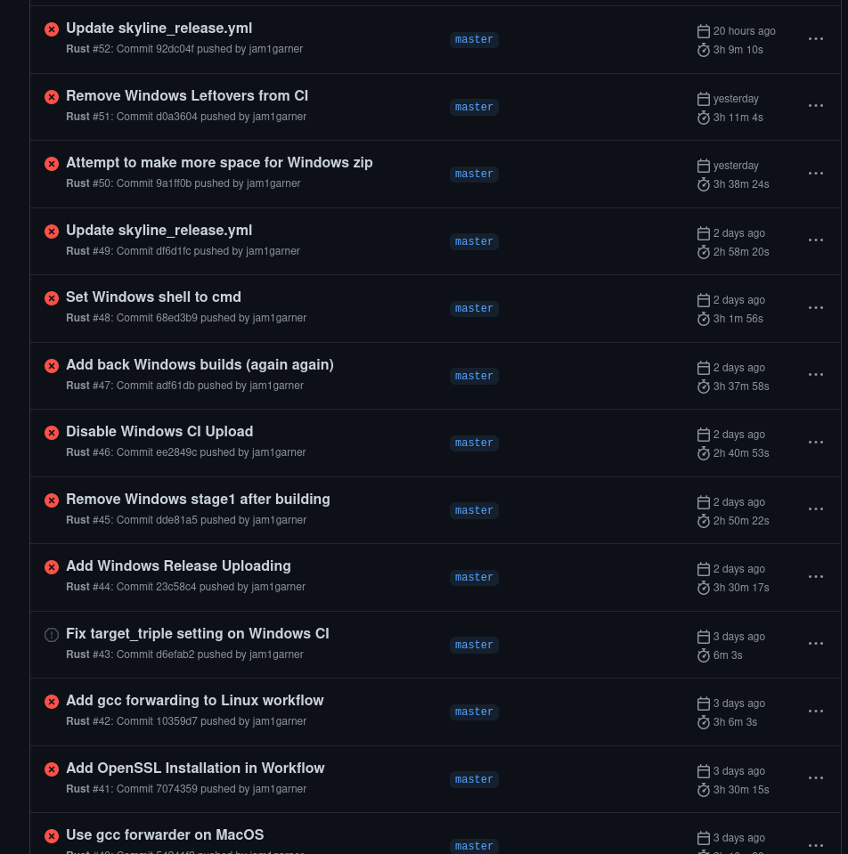Screen dimensions: 848x854
Task: Expand the kebab menu on run #47
Action: (815, 375)
